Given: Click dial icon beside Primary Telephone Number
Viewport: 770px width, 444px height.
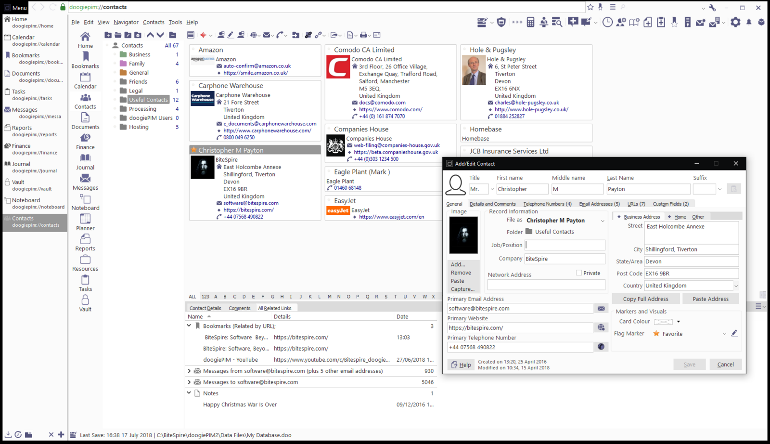Looking at the screenshot, I should click(601, 347).
